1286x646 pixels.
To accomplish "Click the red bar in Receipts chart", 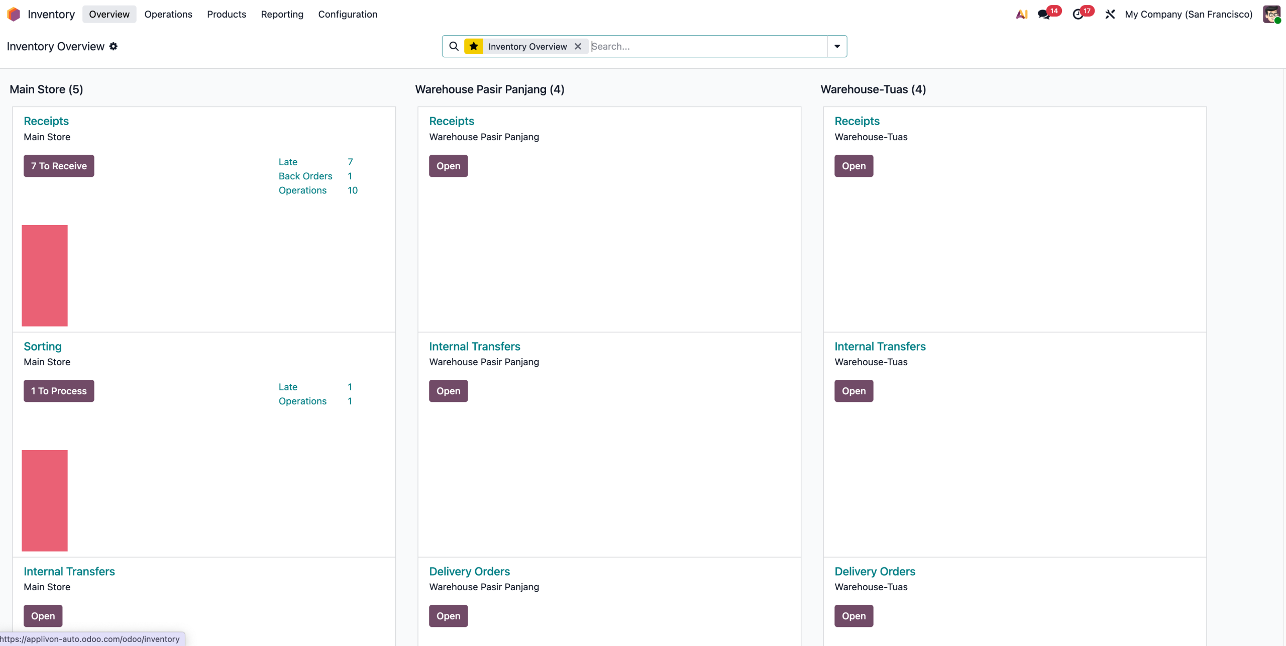I will click(45, 275).
